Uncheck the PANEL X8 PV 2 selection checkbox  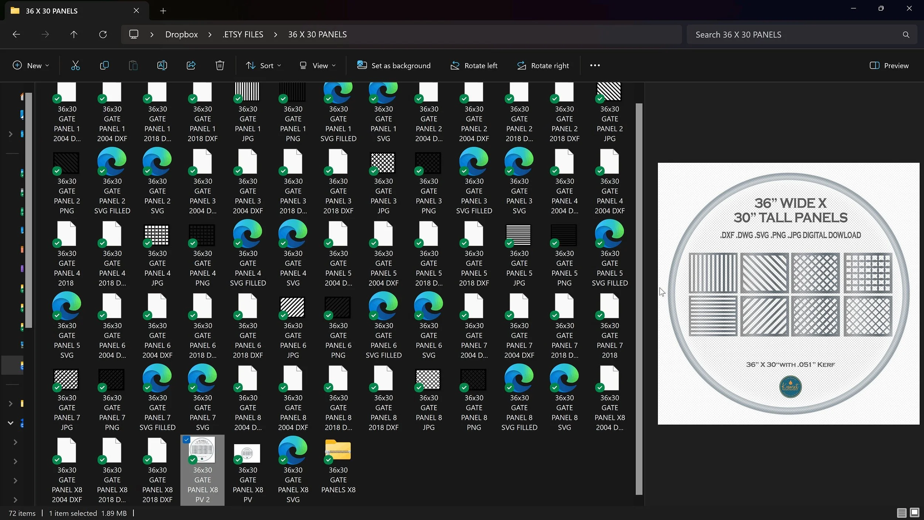186,440
